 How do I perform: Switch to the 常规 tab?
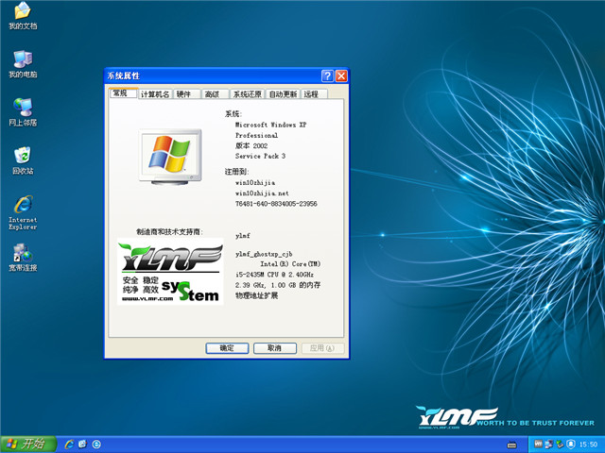pos(124,92)
